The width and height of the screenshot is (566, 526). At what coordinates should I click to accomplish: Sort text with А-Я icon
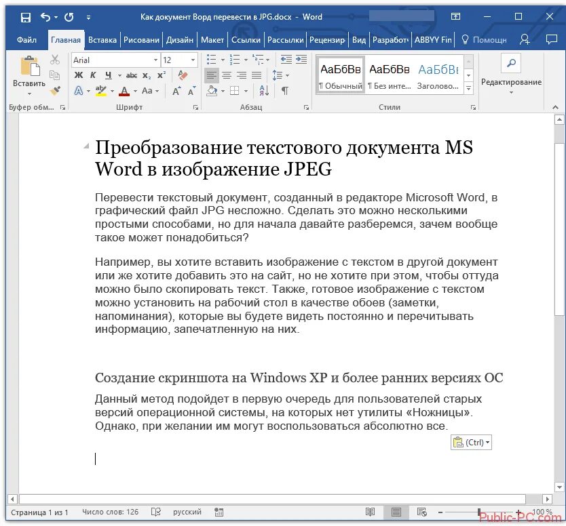click(264, 90)
